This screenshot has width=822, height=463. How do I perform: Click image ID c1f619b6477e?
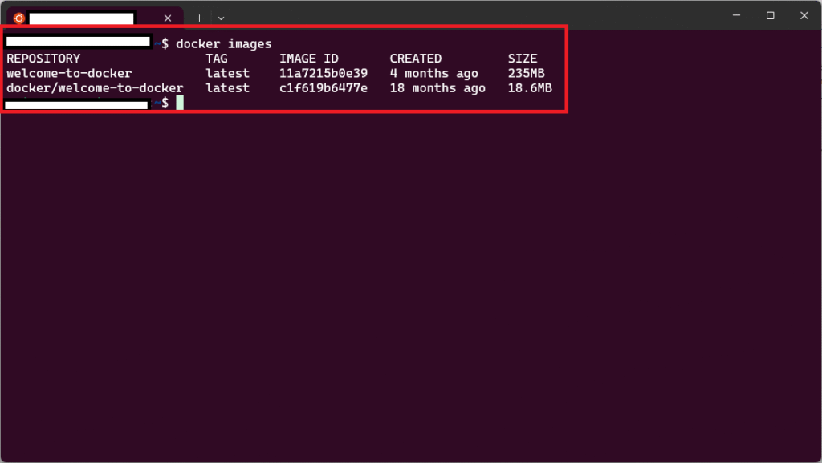click(x=324, y=88)
